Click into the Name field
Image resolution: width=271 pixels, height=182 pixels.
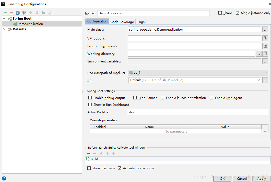[153, 13]
